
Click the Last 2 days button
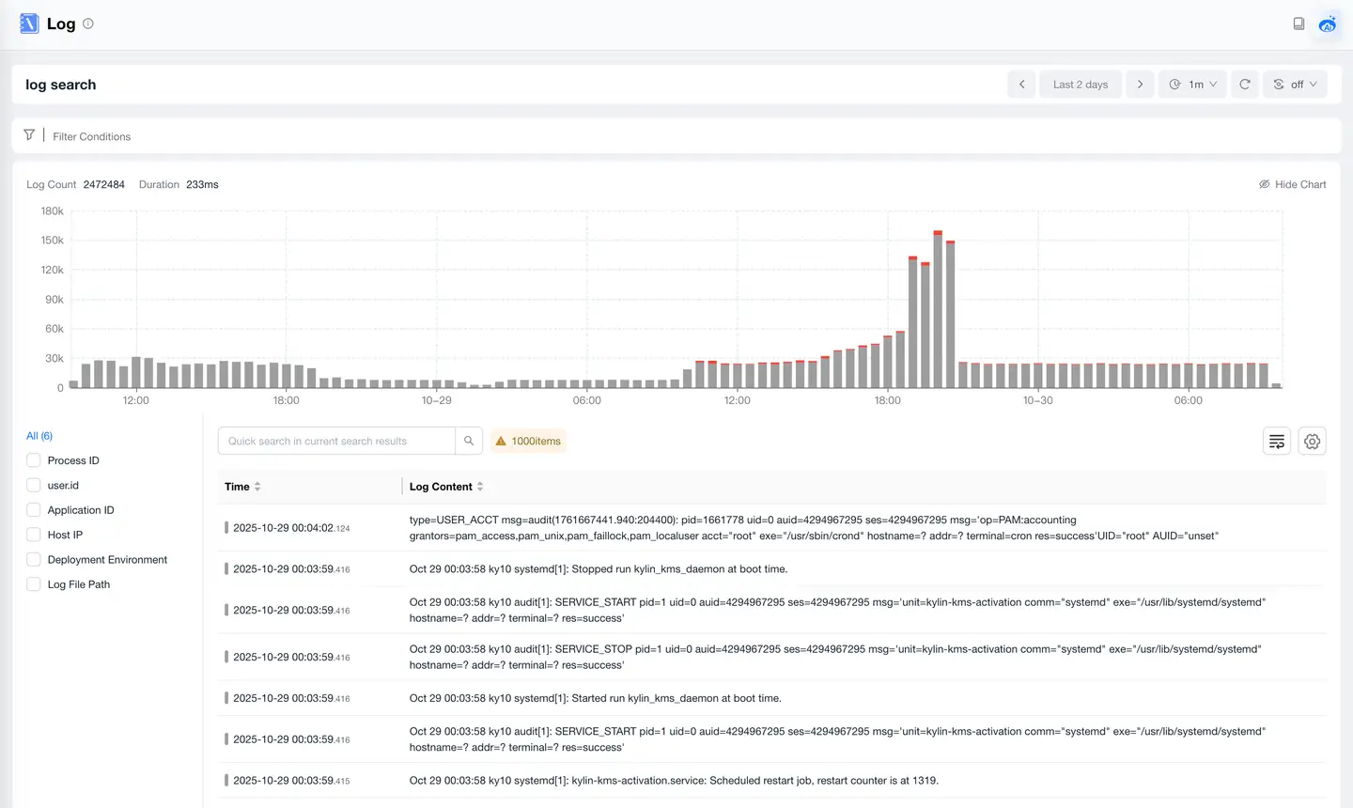(x=1081, y=85)
